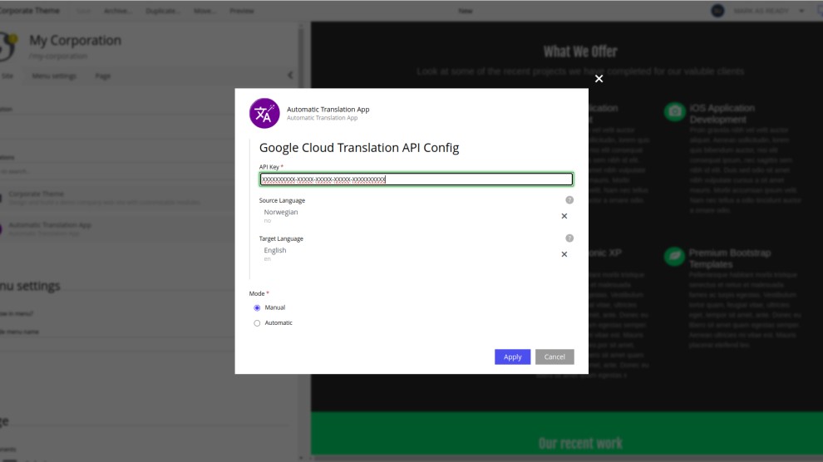823x462 pixels.
Task: Select the Manual mode radio button
Action: coord(257,307)
